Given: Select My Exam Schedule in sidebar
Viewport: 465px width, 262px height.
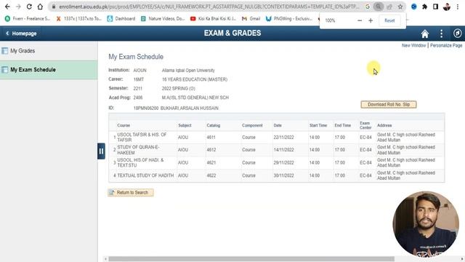Looking at the screenshot, I should [49, 70].
